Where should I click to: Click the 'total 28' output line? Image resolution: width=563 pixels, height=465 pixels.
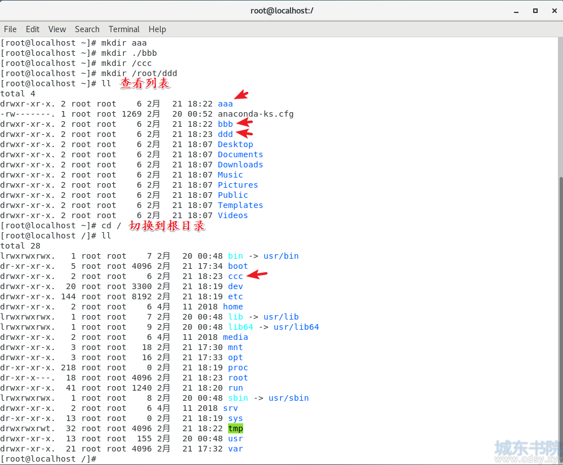(x=20, y=246)
